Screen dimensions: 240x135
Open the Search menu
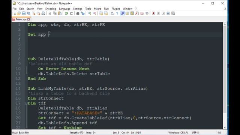(x=30, y=9)
